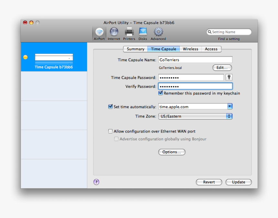Click the Setting Name search field
Viewport: 278px width, 218px height.
click(x=229, y=32)
